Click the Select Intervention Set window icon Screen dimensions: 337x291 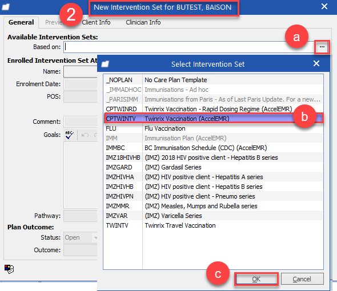pyautogui.click(x=105, y=64)
